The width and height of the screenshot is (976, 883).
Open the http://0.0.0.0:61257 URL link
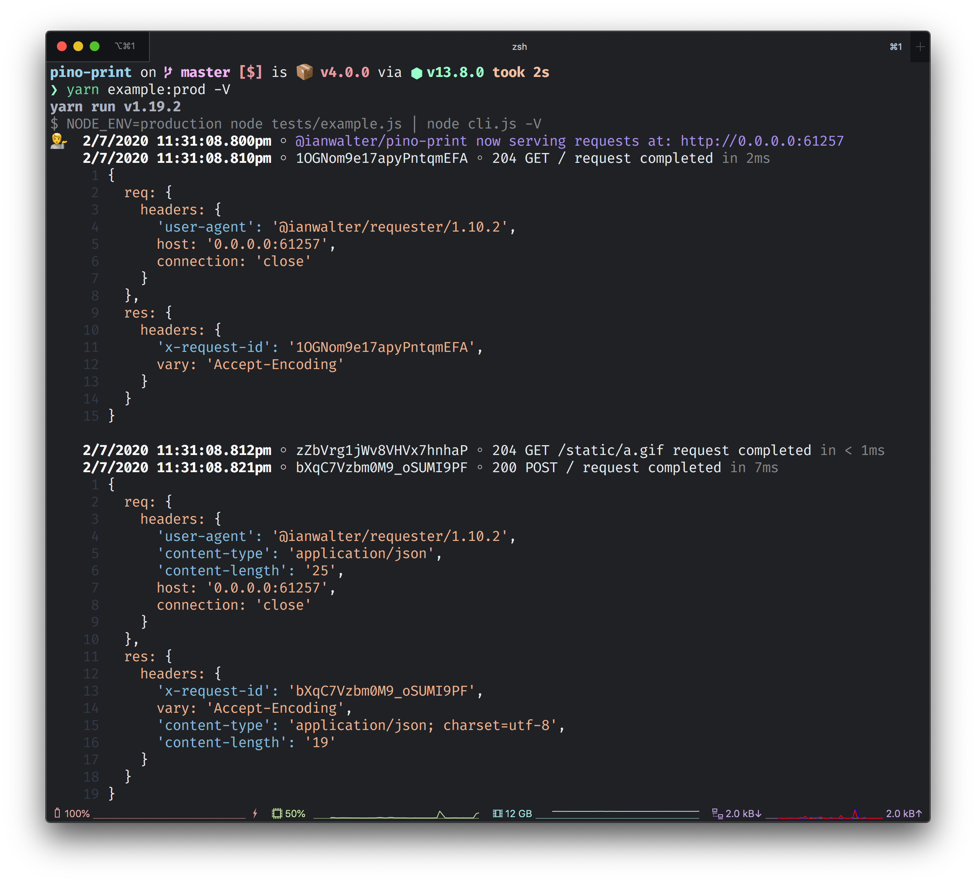point(761,141)
